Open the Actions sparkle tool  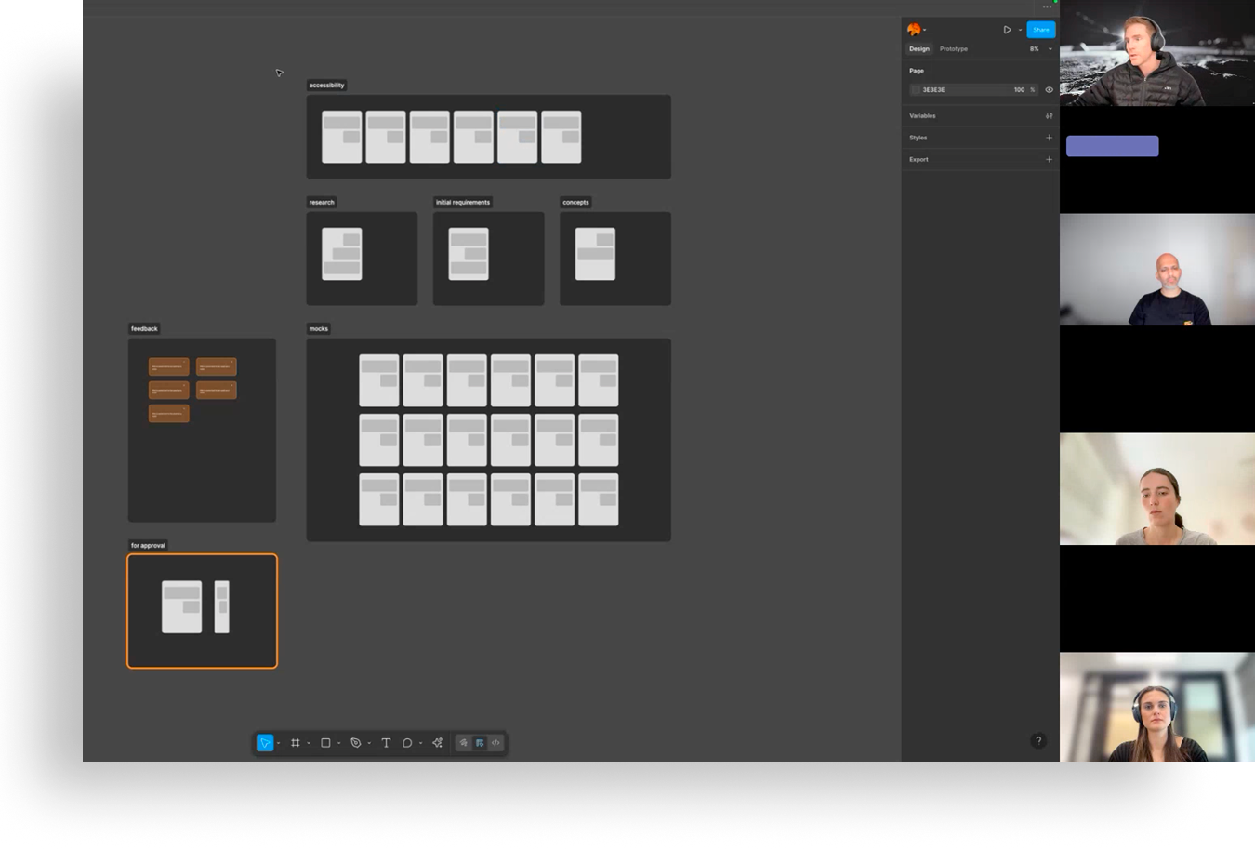438,743
